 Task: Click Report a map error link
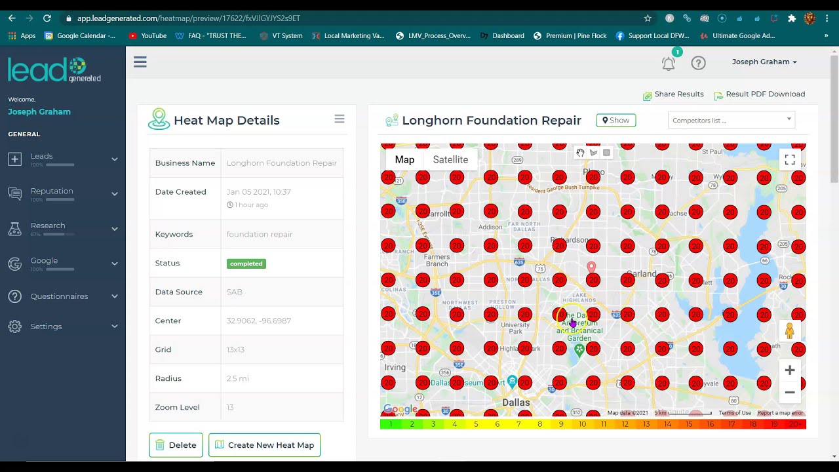(780, 413)
